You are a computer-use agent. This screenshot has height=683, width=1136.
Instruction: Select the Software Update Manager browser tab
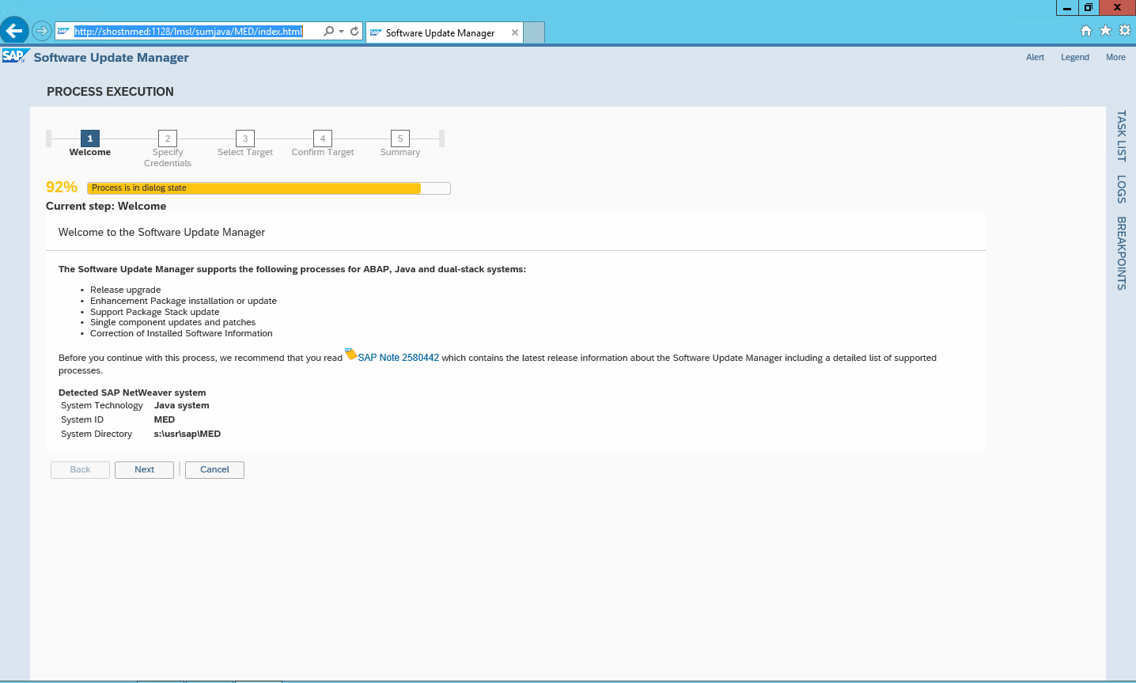440,33
